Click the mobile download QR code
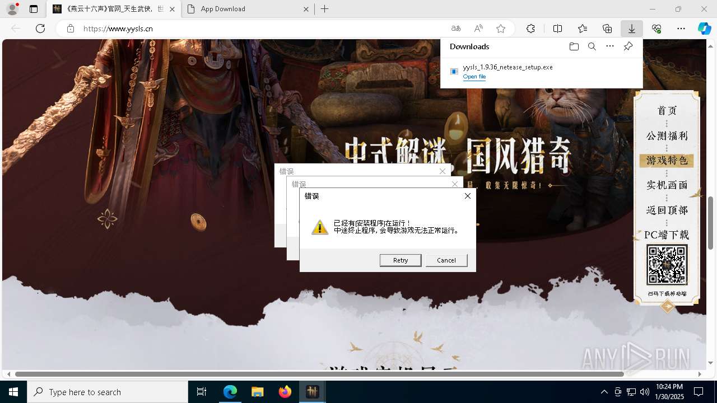Viewport: 717px width, 403px height. point(667,265)
